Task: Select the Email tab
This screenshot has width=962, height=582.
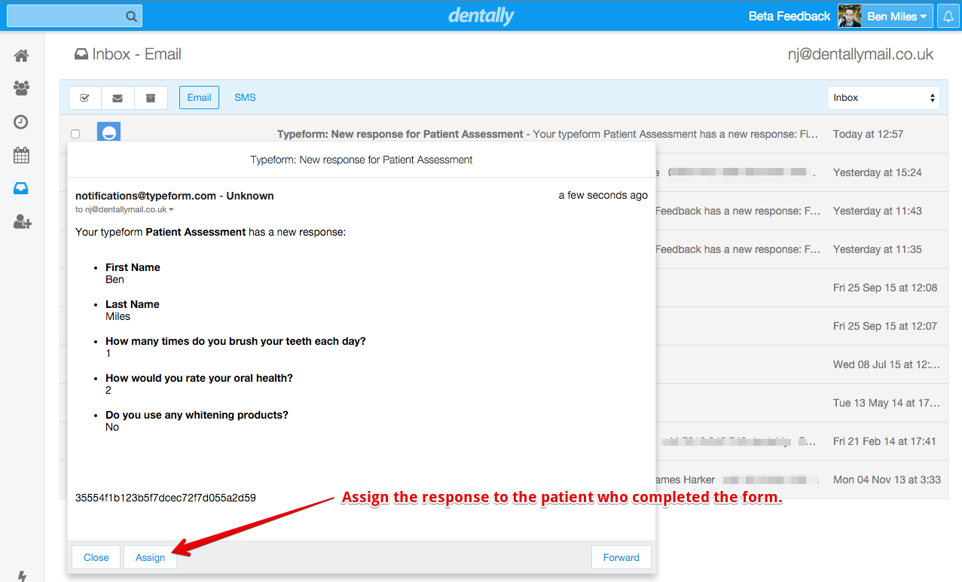Action: point(199,98)
